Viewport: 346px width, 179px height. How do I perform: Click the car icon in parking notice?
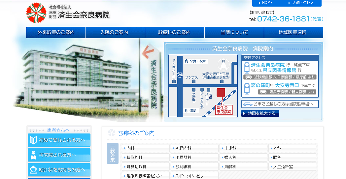(248, 104)
